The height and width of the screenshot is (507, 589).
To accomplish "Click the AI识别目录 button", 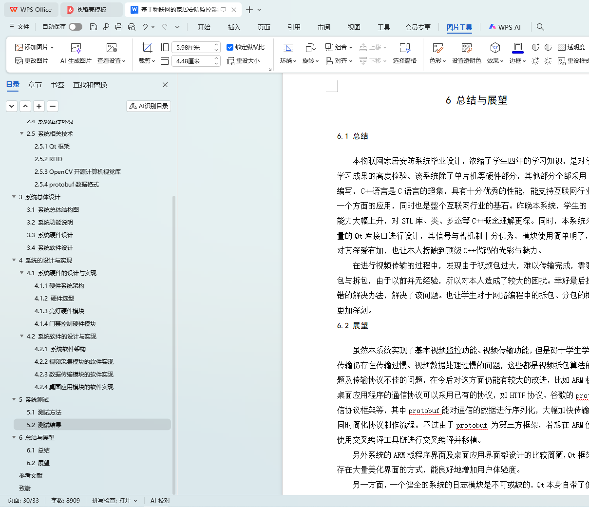I will (149, 106).
